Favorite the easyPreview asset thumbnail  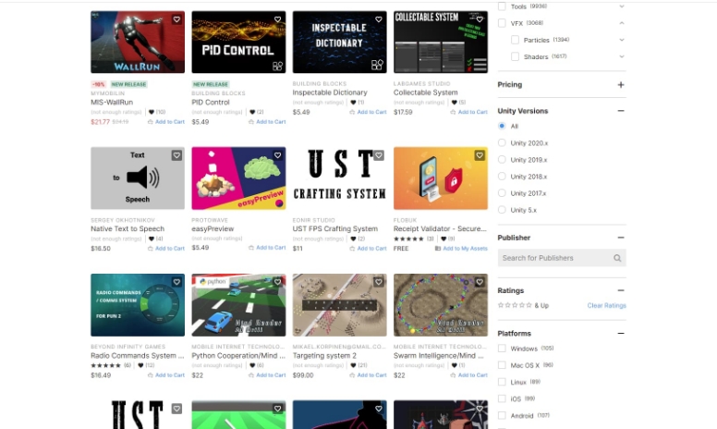[277, 155]
